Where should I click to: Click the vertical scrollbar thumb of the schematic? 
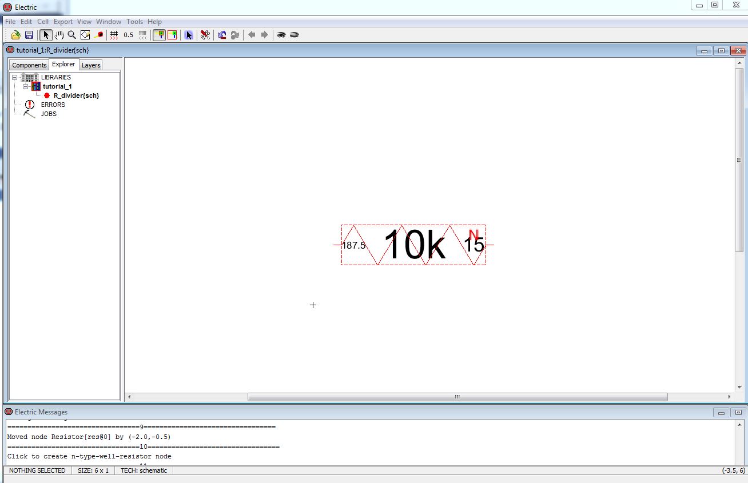click(x=739, y=159)
